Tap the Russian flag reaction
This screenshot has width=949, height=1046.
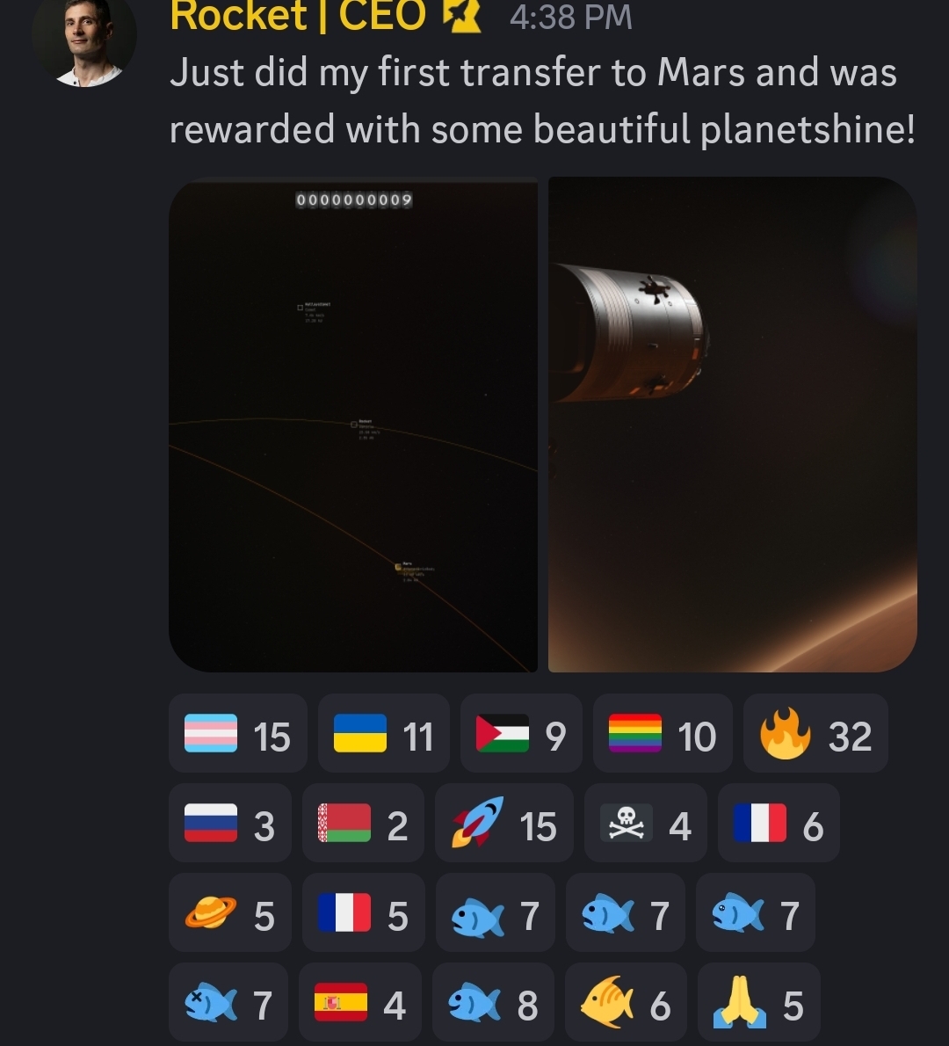coord(229,823)
